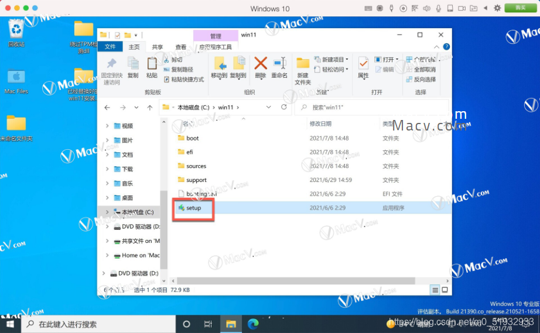
Task: Switch to the Home ribbon tab
Action: coord(134,47)
